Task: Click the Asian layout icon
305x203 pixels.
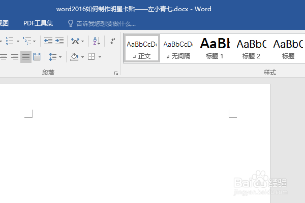Action: tap(75, 41)
